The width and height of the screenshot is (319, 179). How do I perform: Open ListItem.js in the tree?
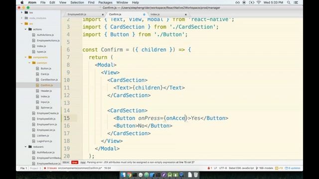click(x=43, y=136)
